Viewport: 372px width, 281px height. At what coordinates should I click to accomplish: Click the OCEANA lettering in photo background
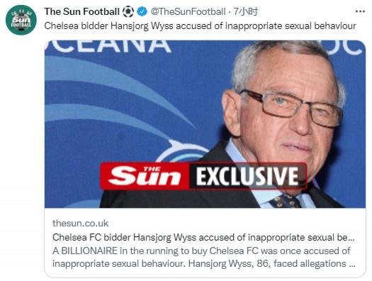[108, 47]
